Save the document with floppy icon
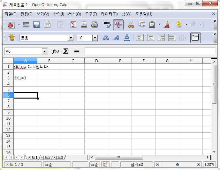 (x=37, y=25)
